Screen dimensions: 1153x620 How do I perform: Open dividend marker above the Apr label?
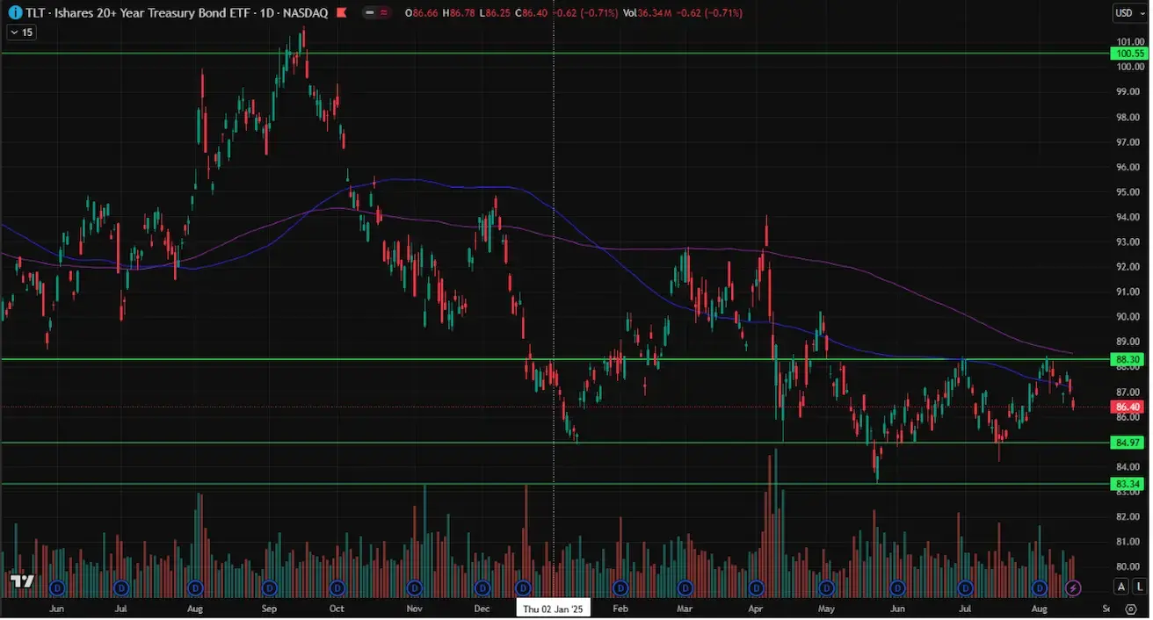coord(756,587)
